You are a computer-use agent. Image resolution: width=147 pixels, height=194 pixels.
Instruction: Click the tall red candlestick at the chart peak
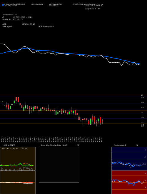16,99
